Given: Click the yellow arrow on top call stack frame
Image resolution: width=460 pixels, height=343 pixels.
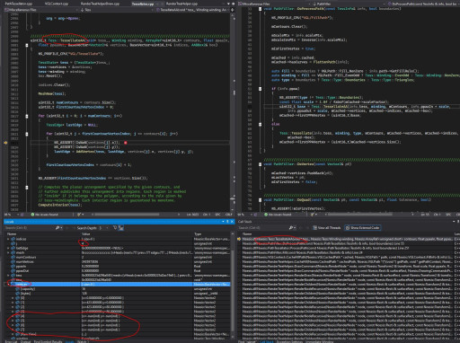Looking at the screenshot, I should tap(239, 239).
